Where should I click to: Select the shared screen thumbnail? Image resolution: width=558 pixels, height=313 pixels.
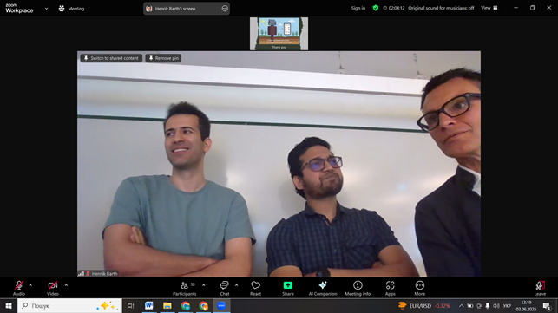tap(279, 34)
